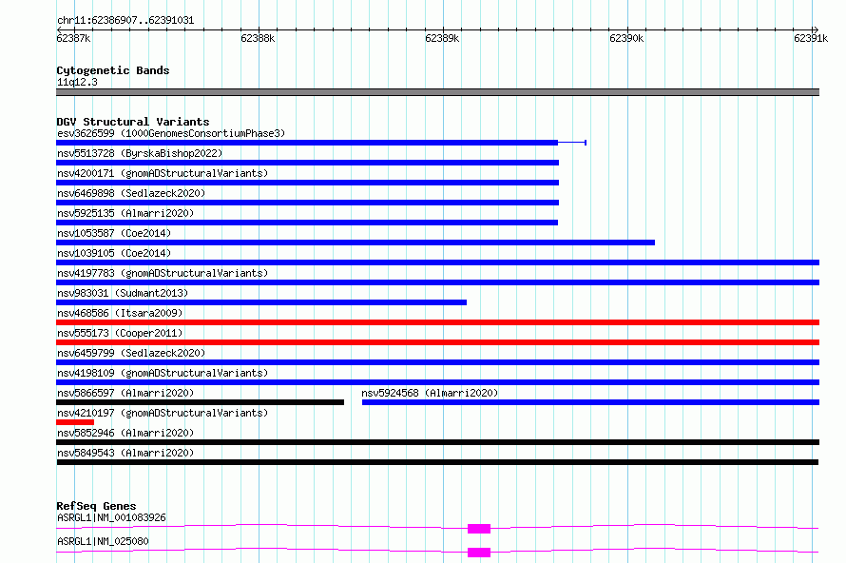This screenshot has height=563, width=846.
Task: Open nsv4198109 gnomAD variant label
Action: pos(163,373)
